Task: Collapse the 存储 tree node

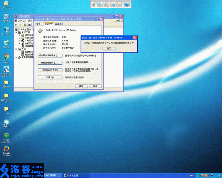Action: [16, 49]
